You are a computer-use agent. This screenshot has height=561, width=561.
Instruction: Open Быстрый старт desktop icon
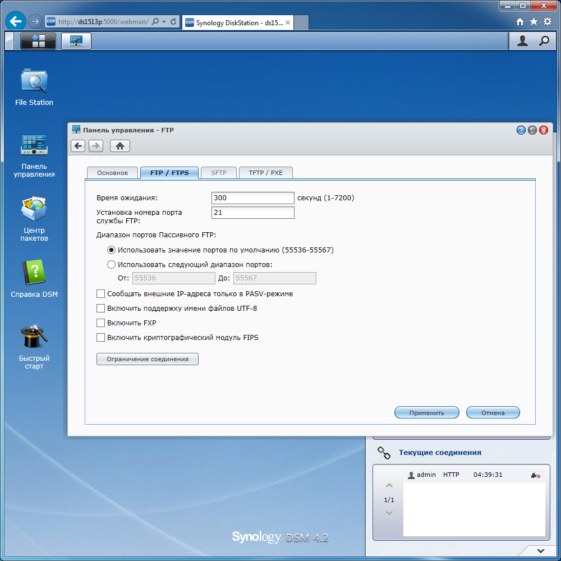point(34,347)
